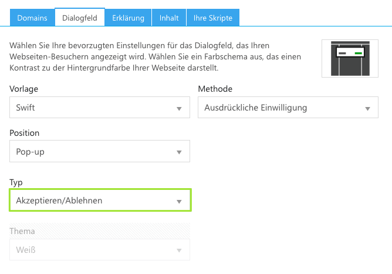Click the 'Methode' field label

(215, 89)
